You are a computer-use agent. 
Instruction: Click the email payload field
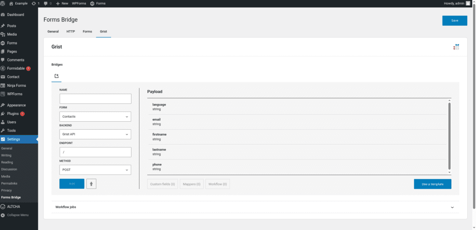[x=297, y=122]
